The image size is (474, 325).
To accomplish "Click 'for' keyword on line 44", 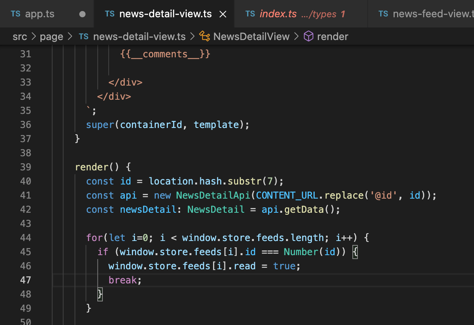I will [95, 237].
